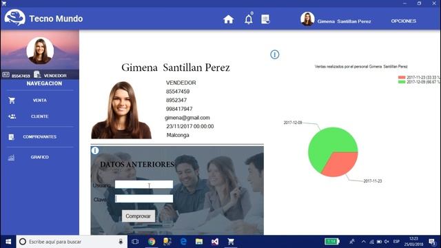Screen dimensions: 441x248
Task: Open the Action Center notifications icon
Action: pos(432,242)
